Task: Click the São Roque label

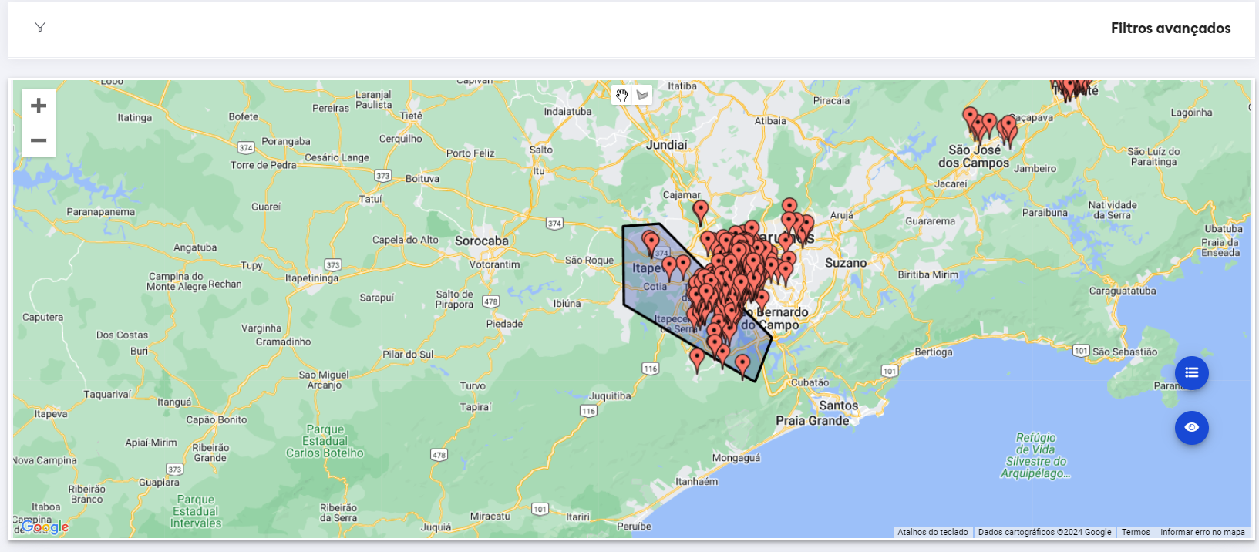Action: point(589,261)
